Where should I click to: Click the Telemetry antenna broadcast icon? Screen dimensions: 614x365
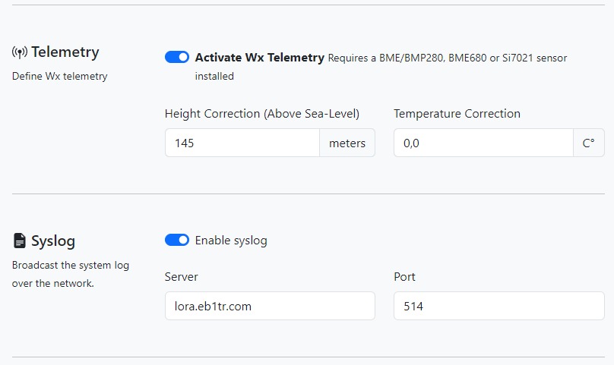[20, 52]
